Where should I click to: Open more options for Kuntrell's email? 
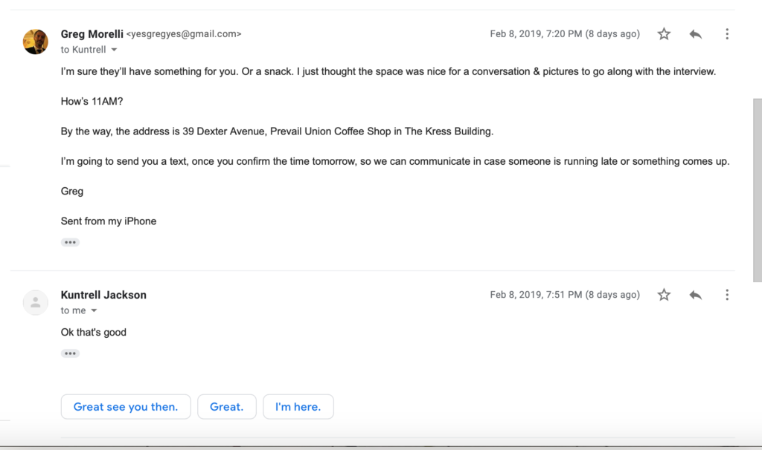[x=727, y=295]
